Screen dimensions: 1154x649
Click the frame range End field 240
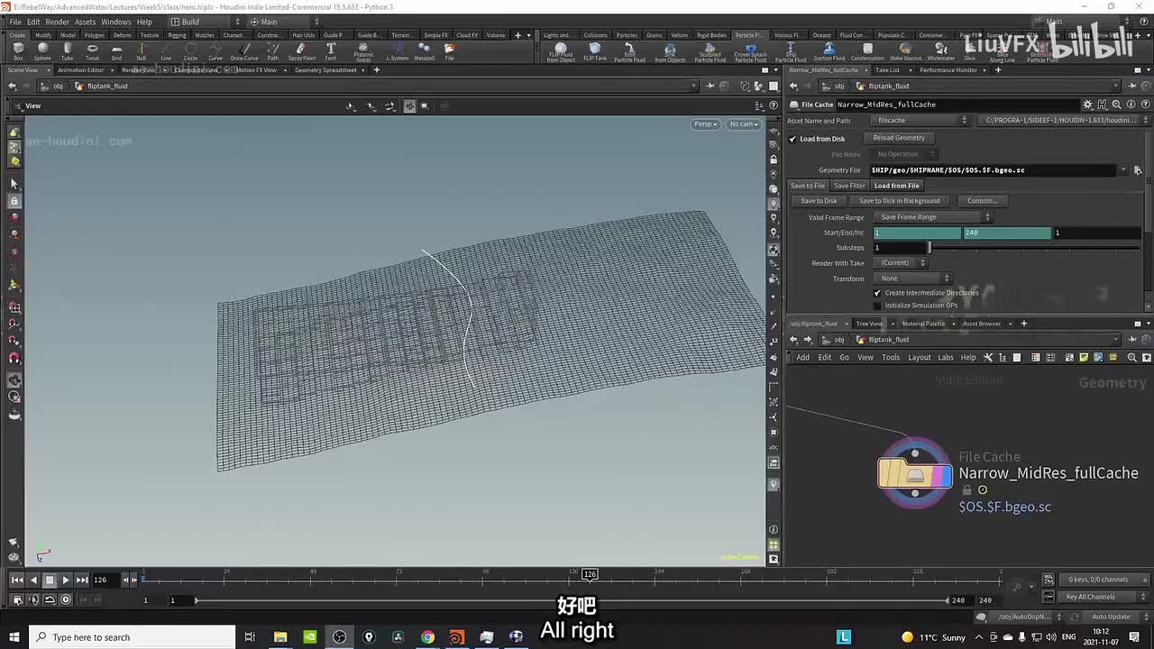(1007, 233)
